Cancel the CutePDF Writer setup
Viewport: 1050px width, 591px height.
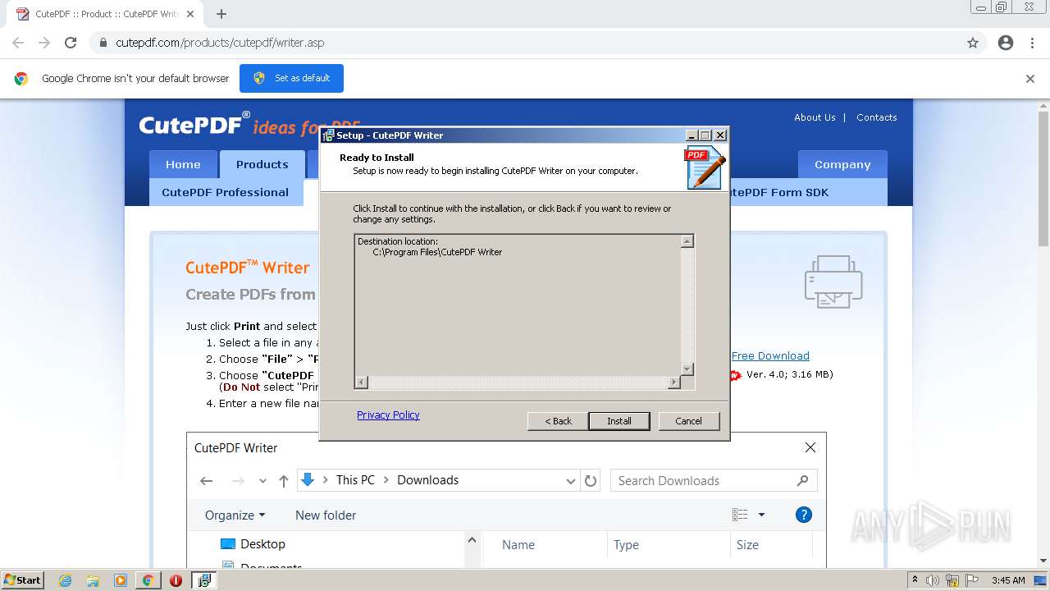688,421
